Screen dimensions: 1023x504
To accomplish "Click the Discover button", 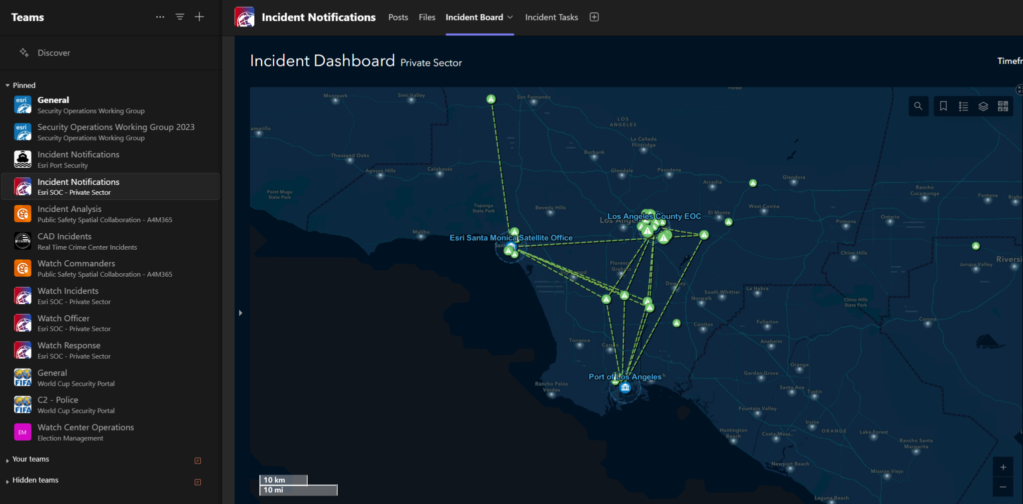I will [53, 52].
